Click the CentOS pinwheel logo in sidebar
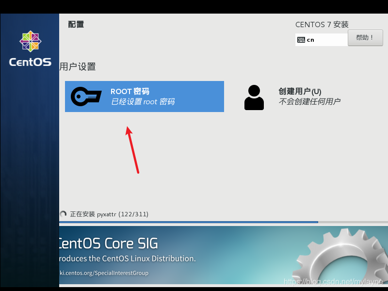This screenshot has width=388, height=291. click(x=30, y=42)
